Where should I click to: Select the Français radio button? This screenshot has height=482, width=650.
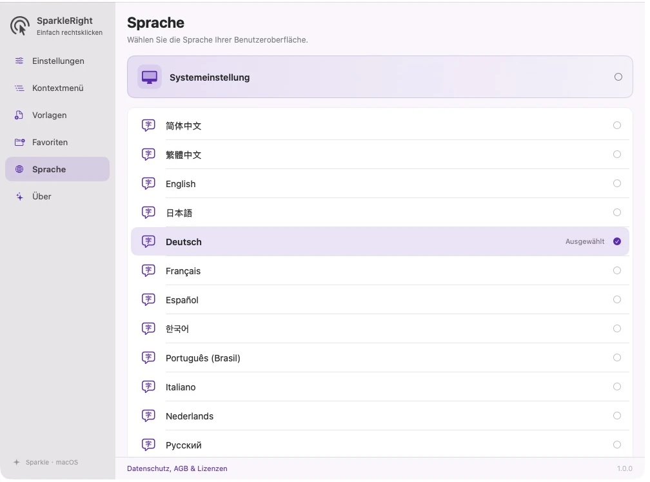coord(617,270)
